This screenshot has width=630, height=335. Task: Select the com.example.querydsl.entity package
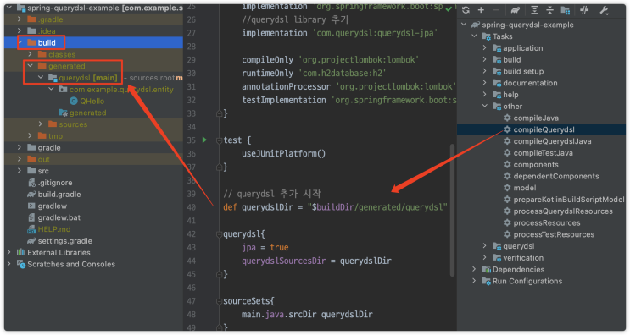point(121,90)
